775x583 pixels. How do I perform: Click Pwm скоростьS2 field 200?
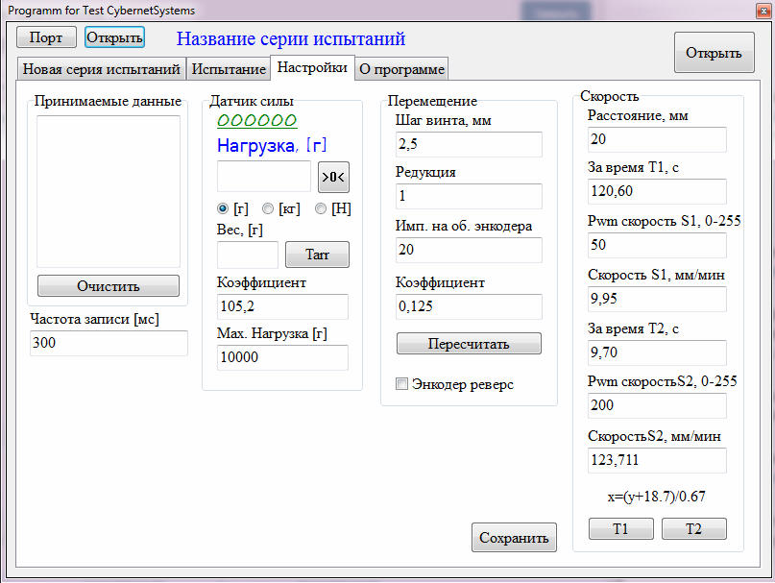(x=658, y=405)
